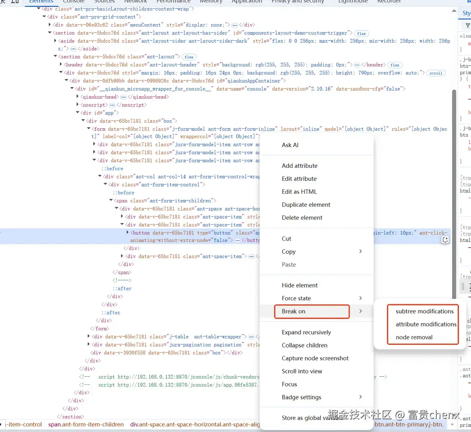The width and height of the screenshot is (471, 432).
Task: Expand the ellipsis of the aside element
Action: click(73, 49)
